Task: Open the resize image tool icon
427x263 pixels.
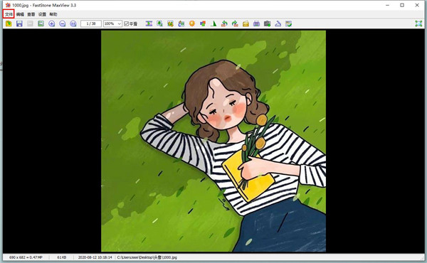Action: click(160, 24)
